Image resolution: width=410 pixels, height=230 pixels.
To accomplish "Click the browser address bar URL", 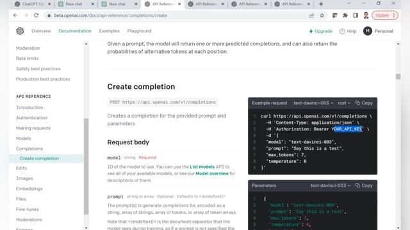I will pyautogui.click(x=110, y=15).
